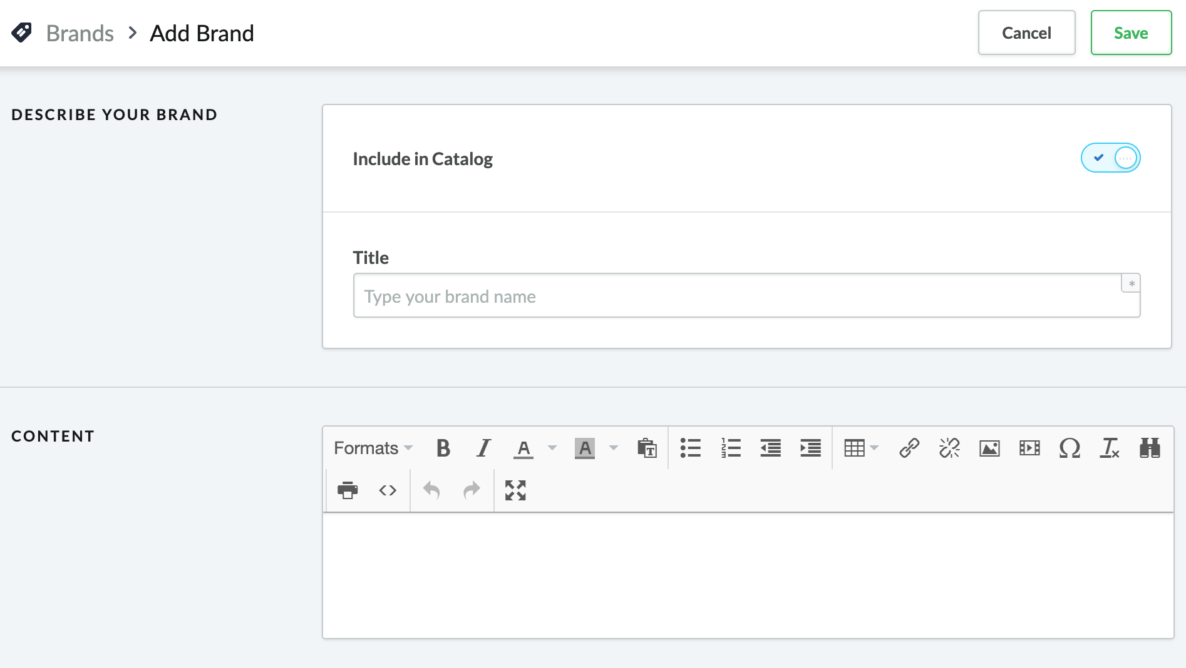Open the Formats dropdown
Viewport: 1186px width, 668px height.
(x=373, y=448)
